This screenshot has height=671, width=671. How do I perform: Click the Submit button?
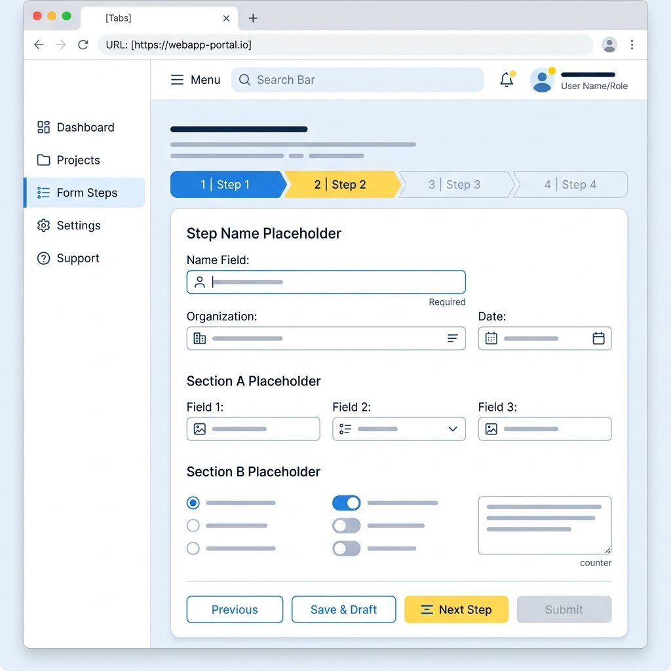pos(564,609)
